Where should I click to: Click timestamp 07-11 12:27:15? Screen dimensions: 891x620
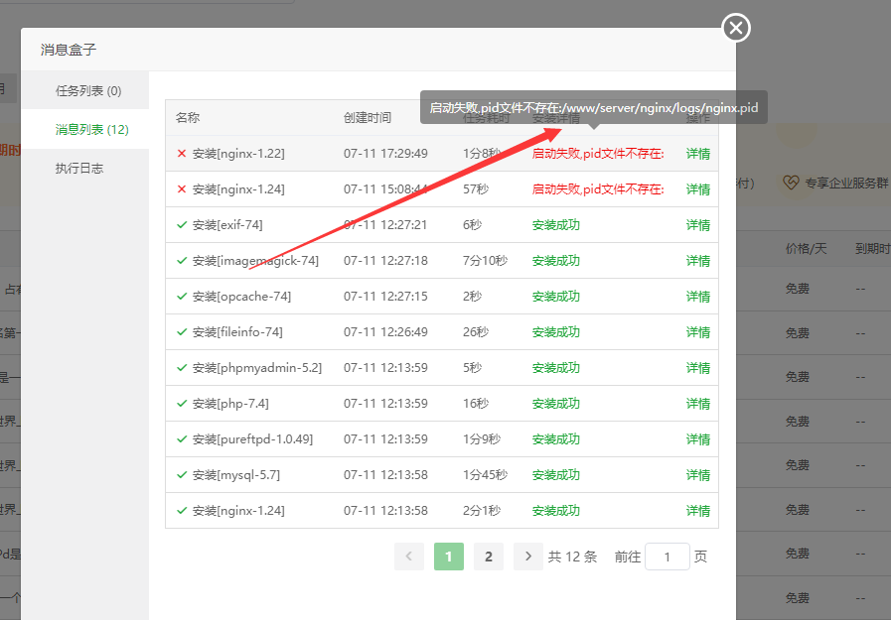385,297
